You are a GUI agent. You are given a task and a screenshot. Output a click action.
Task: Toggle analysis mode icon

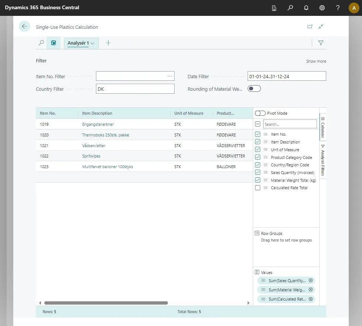(x=54, y=43)
